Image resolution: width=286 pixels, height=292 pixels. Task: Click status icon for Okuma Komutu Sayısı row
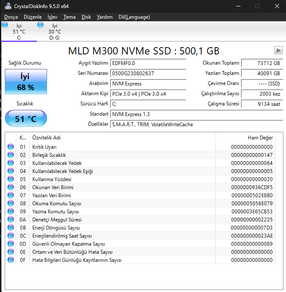click(11, 203)
